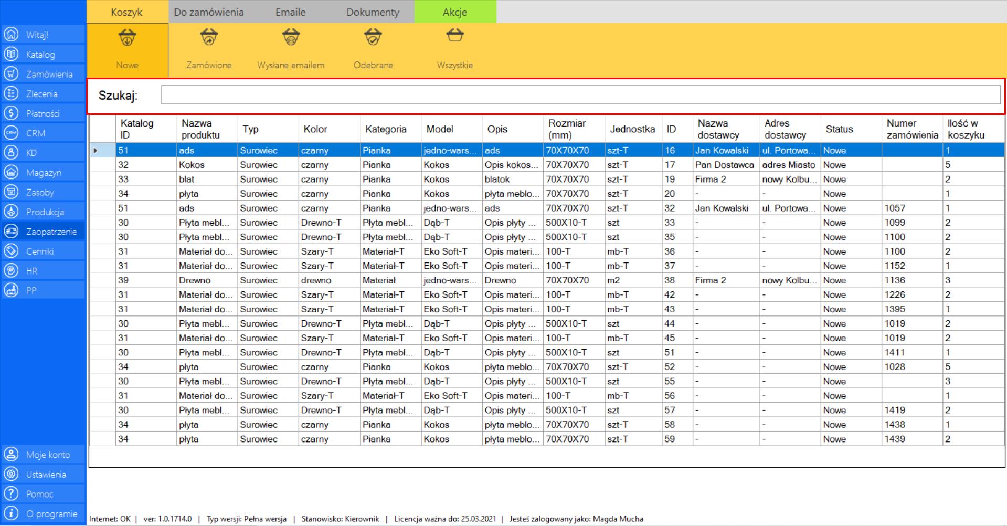Open the Zasoby sidebar icon

pos(11,192)
